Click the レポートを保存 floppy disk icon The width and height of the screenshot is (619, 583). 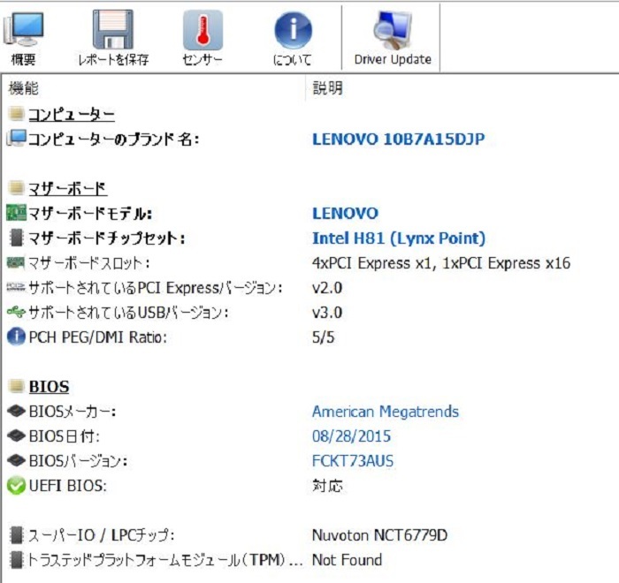[113, 29]
